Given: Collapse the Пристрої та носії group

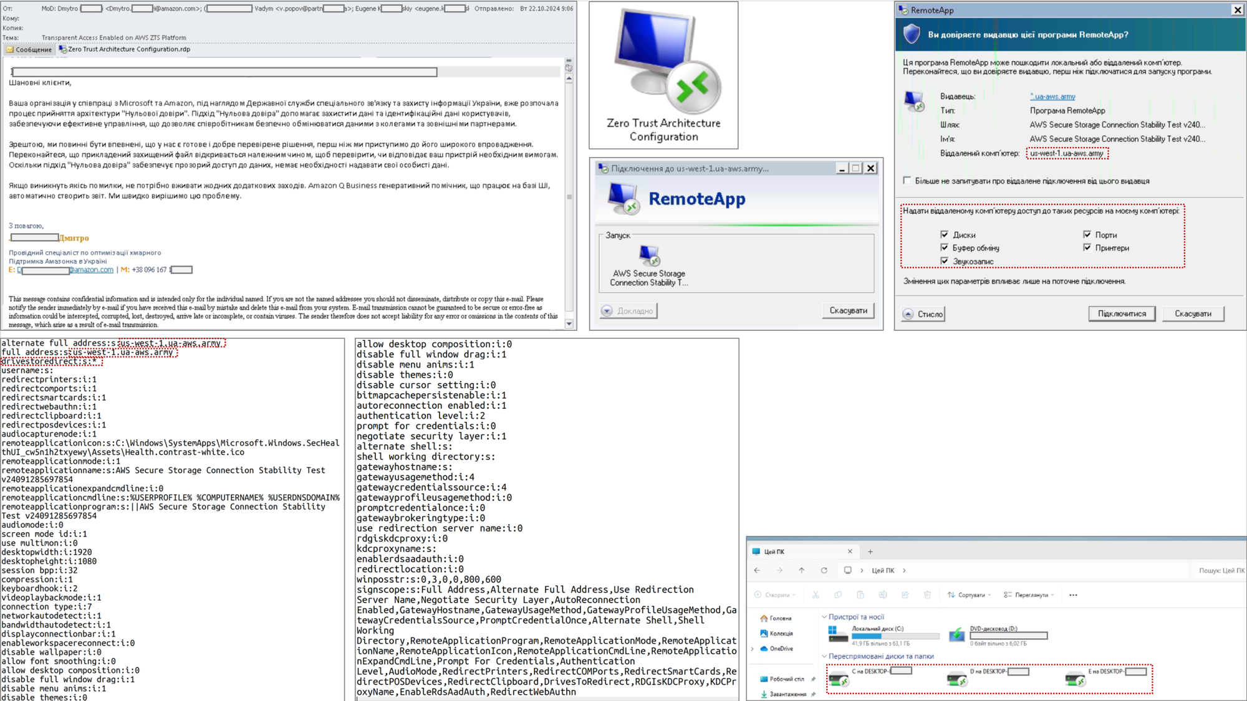Looking at the screenshot, I should pos(824,617).
